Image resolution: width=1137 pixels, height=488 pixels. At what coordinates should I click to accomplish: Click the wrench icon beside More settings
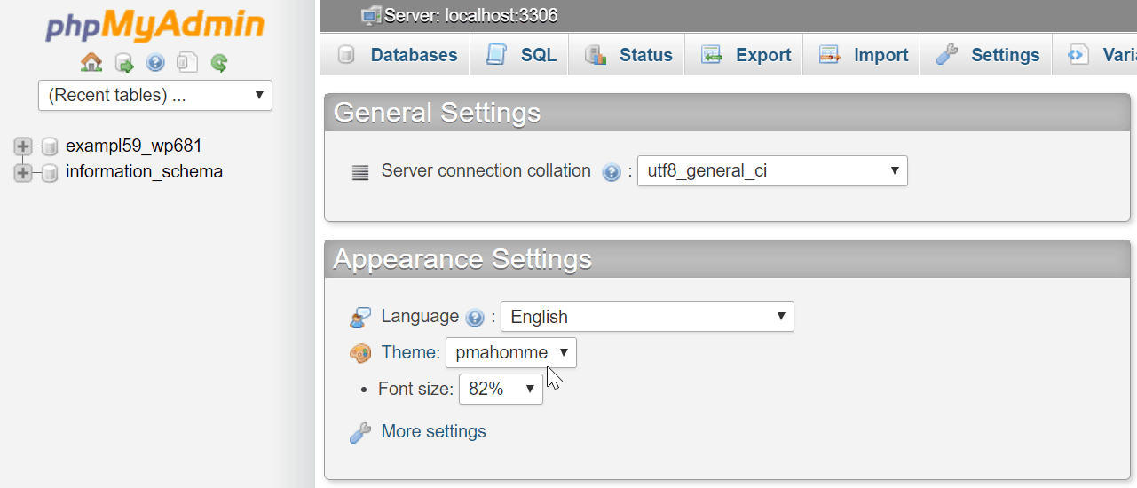pos(360,433)
